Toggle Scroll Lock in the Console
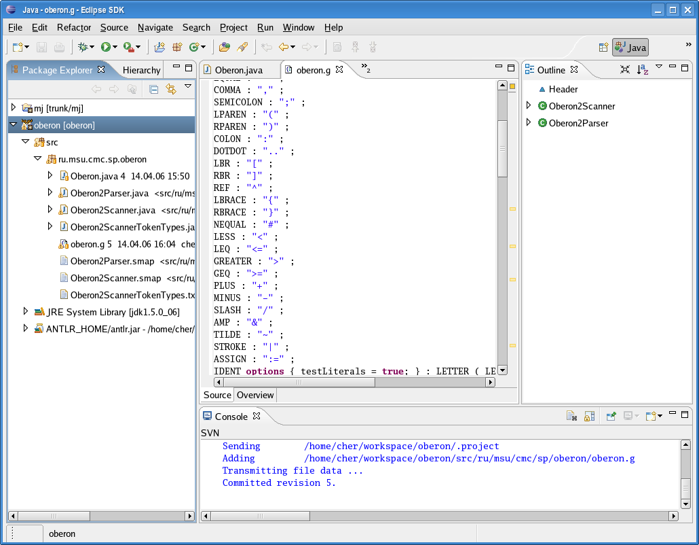This screenshot has height=545, width=699. coord(589,416)
